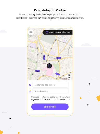Edit taxi features pencil next to dodaj
Viewport: 100px width, 134px height.
pyautogui.click(x=69, y=100)
